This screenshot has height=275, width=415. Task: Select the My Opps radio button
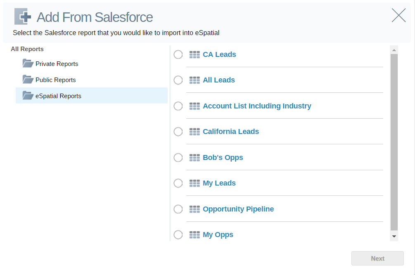[x=178, y=235]
